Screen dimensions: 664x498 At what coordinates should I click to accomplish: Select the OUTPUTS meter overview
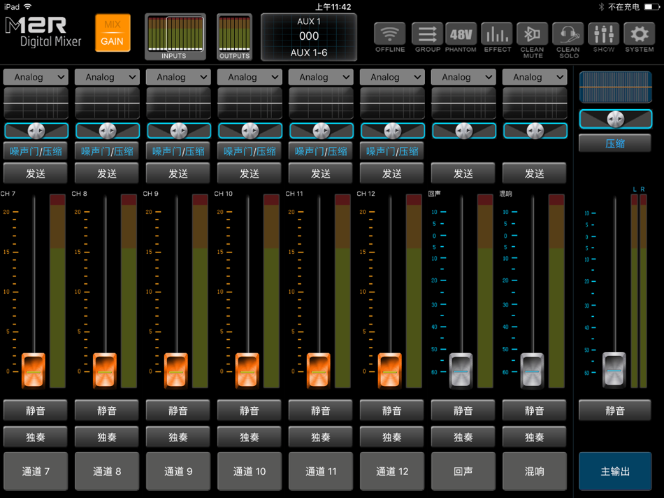234,37
